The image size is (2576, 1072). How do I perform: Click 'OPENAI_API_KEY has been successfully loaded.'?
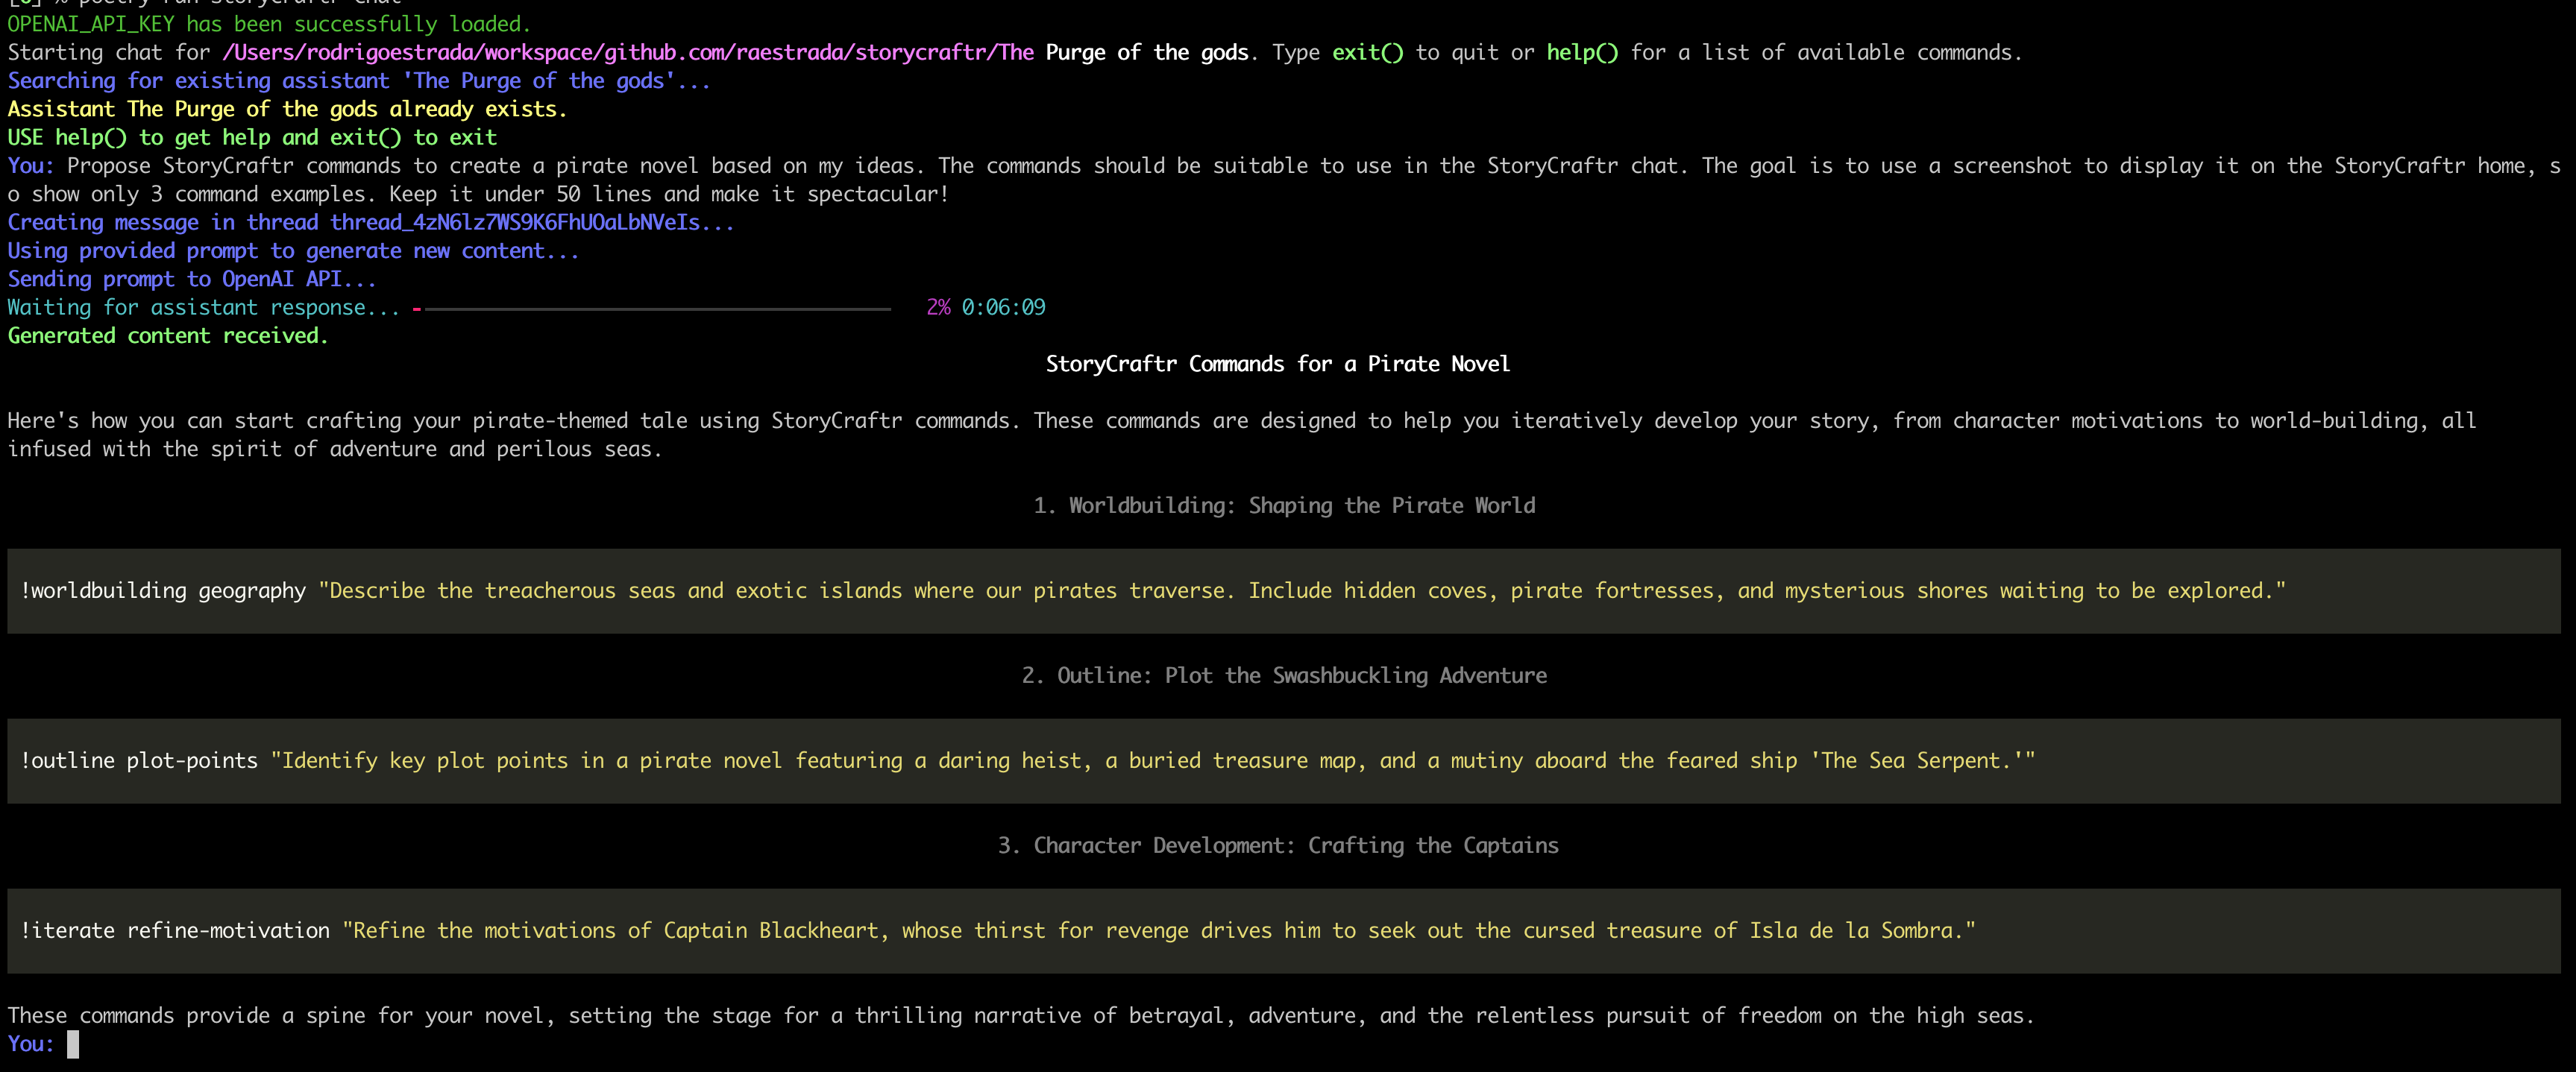[270, 24]
